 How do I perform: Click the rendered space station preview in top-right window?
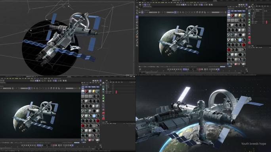click(x=183, y=39)
